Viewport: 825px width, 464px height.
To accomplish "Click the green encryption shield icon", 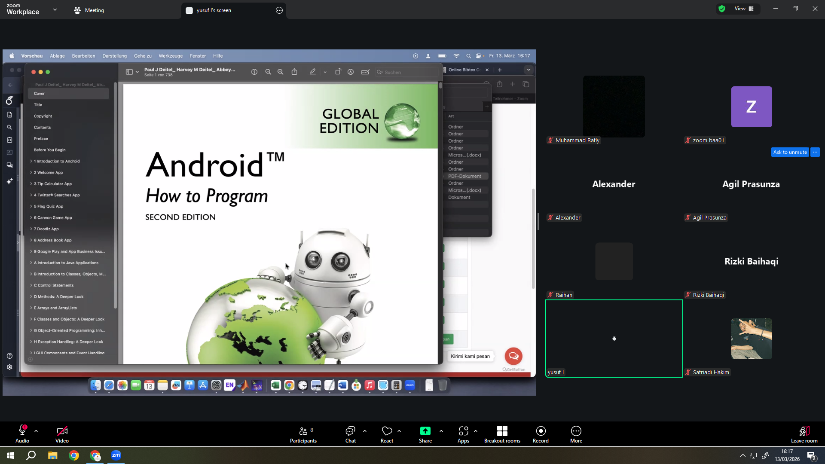I will pyautogui.click(x=722, y=9).
